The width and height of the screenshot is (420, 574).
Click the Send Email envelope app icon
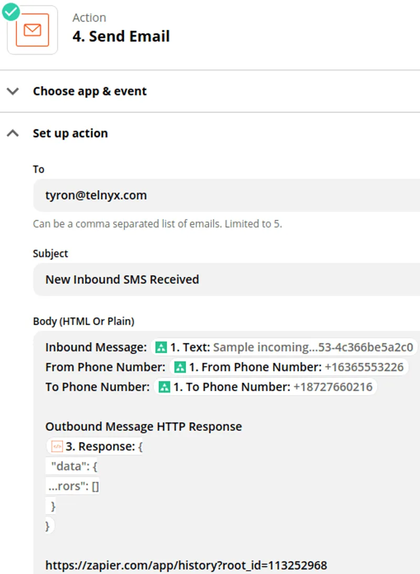[x=32, y=30]
